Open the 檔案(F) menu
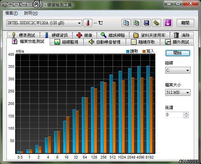 (12, 13)
